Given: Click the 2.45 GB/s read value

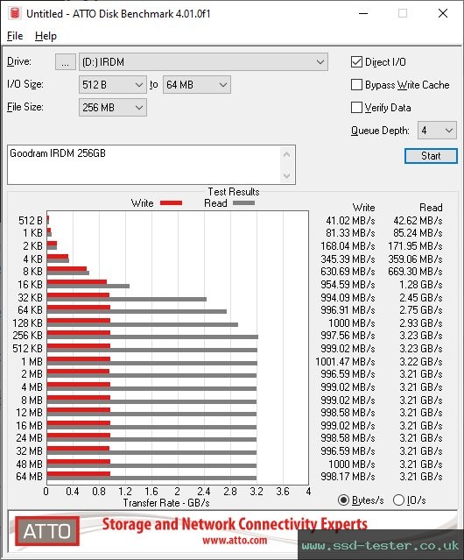Looking at the screenshot, I should point(421,297).
